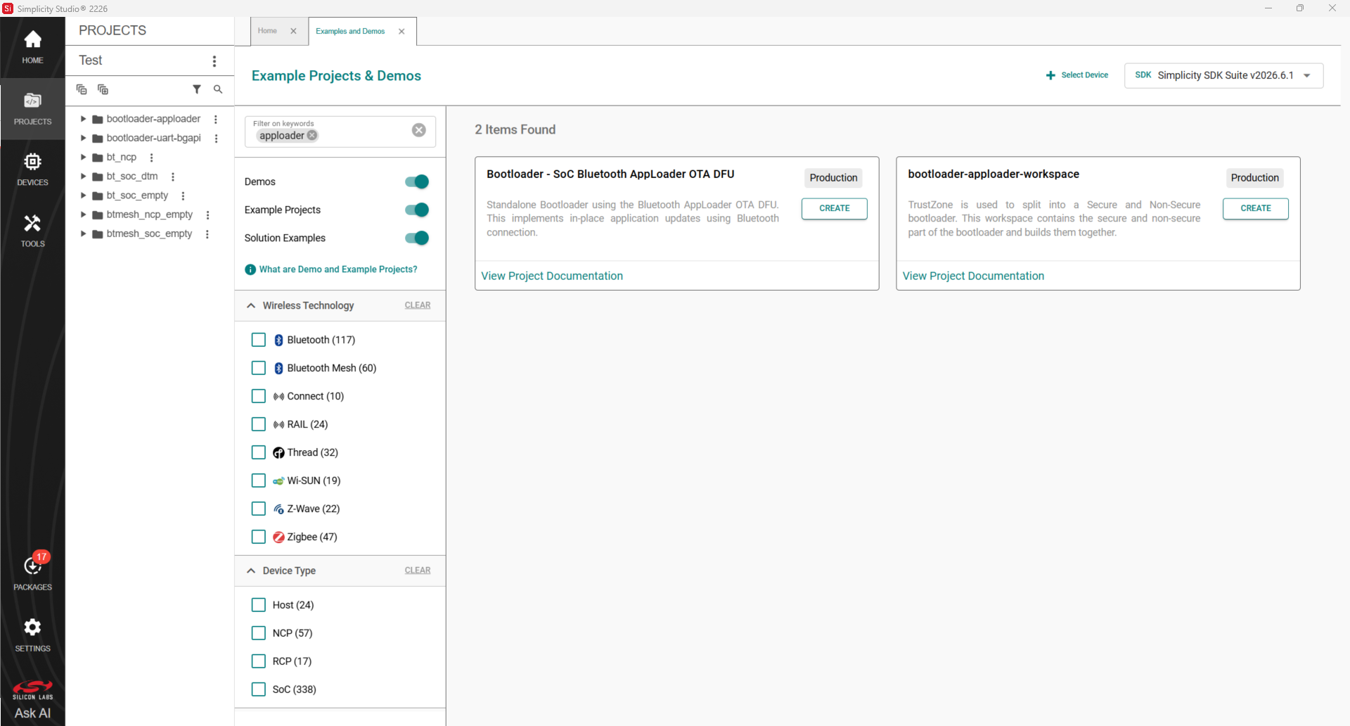The width and height of the screenshot is (1350, 726).
Task: Click the projects search magnifier icon
Action: (218, 89)
